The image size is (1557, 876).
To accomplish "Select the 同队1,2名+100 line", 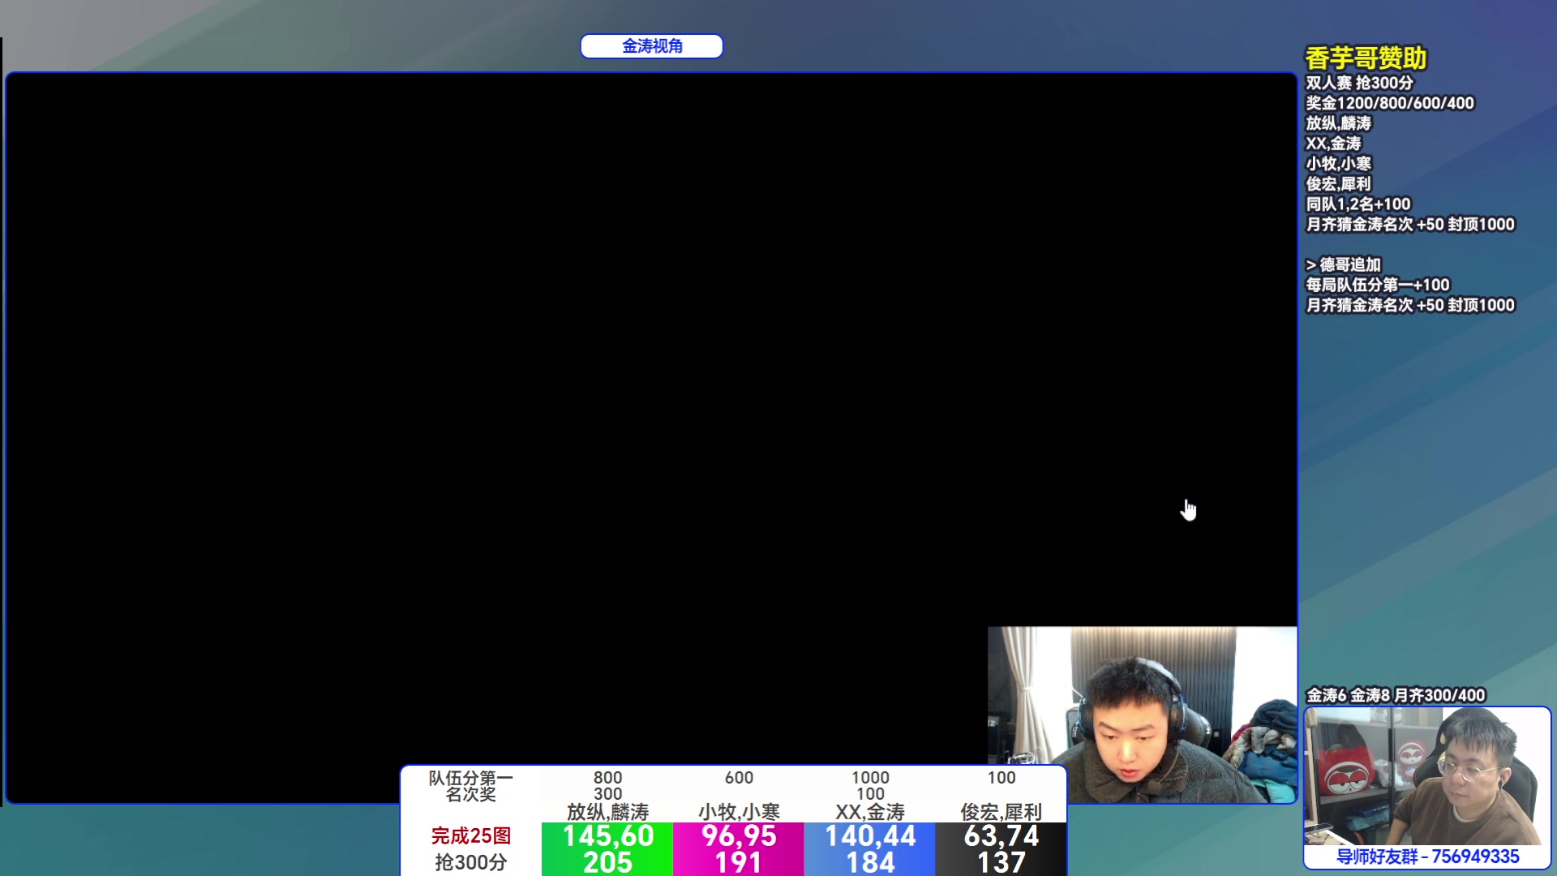I will point(1358,204).
